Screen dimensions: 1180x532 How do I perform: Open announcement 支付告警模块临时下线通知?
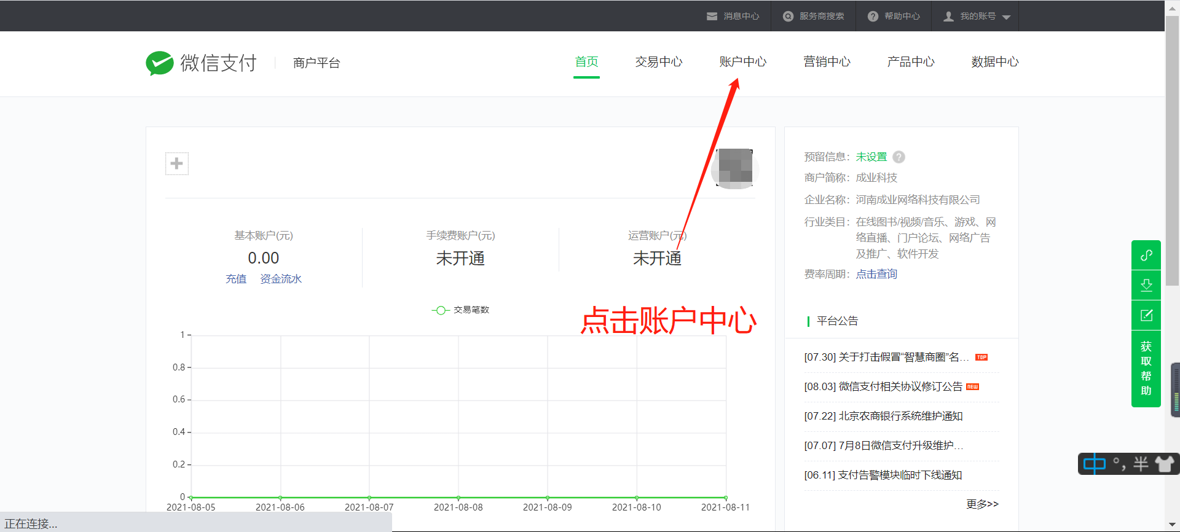coord(883,475)
